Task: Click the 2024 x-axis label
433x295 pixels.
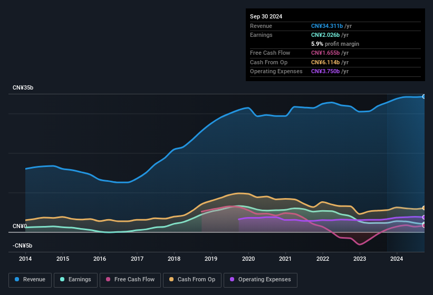Action: [397, 259]
